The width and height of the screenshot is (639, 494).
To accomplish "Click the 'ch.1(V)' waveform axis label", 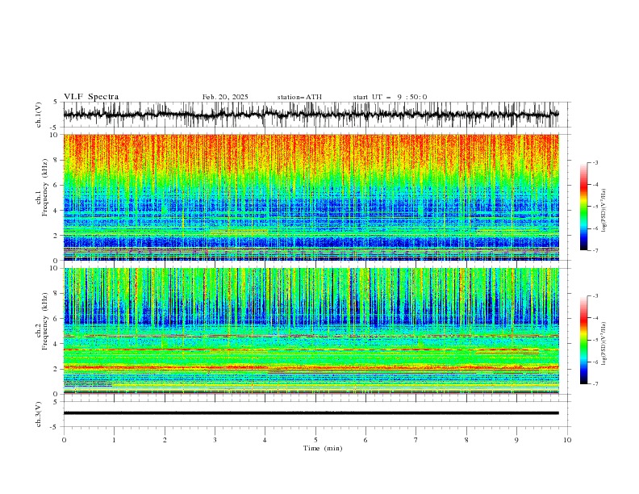I will click(39, 115).
